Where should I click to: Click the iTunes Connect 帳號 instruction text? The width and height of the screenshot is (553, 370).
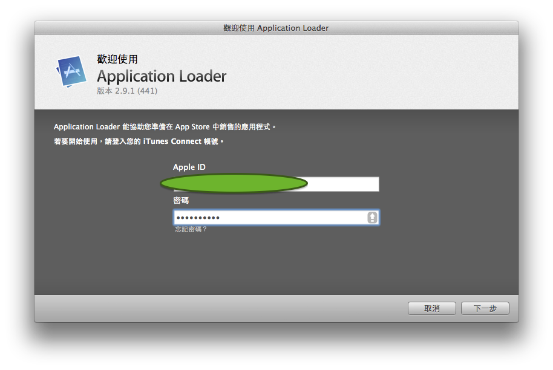click(x=139, y=141)
